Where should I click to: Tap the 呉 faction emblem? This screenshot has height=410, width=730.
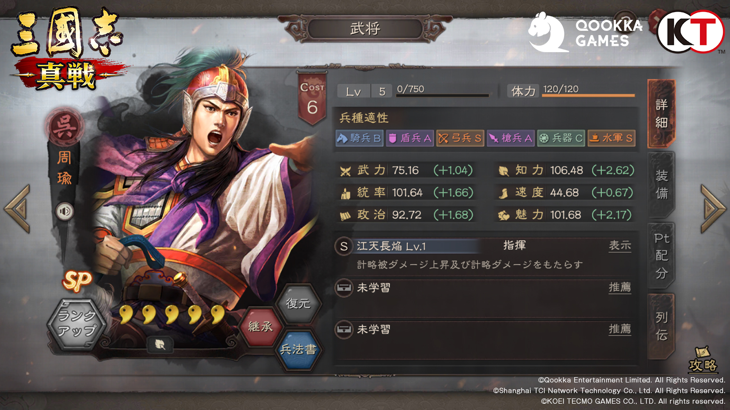[x=65, y=126]
